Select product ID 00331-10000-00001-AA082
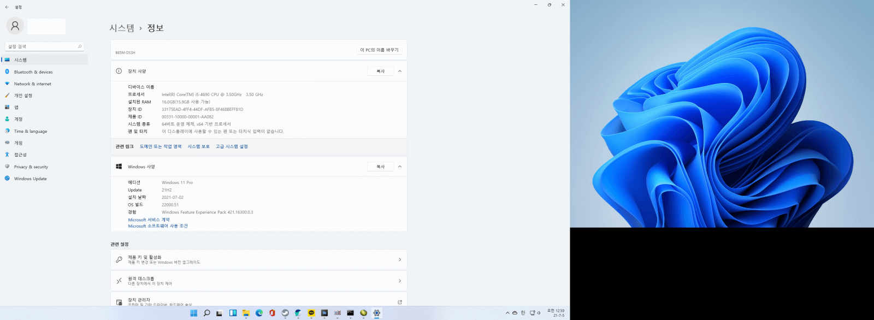The width and height of the screenshot is (874, 320). coord(187,117)
